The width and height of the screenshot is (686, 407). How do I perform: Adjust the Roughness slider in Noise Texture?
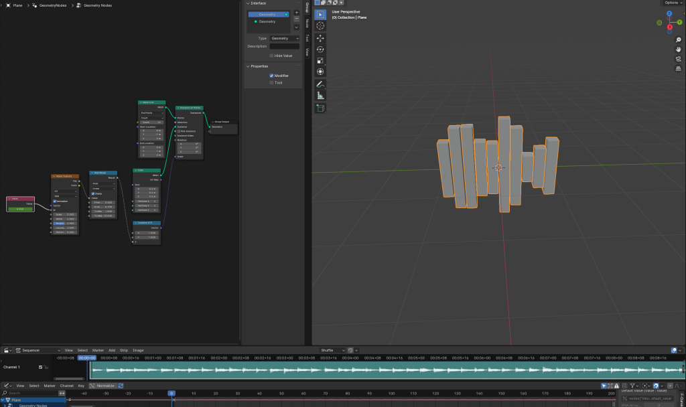pyautogui.click(x=65, y=223)
